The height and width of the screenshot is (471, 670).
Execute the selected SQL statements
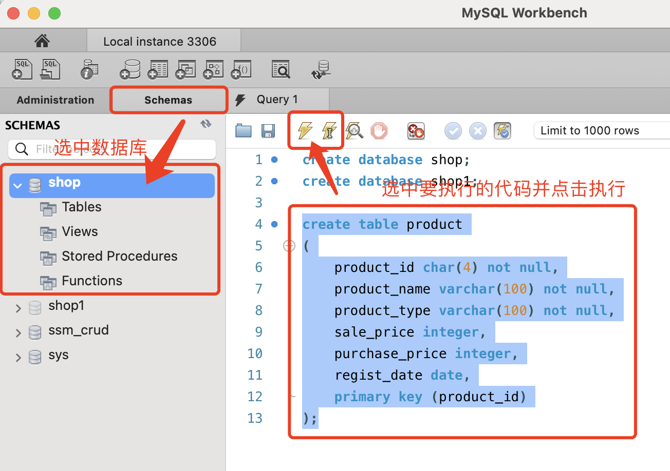point(305,131)
